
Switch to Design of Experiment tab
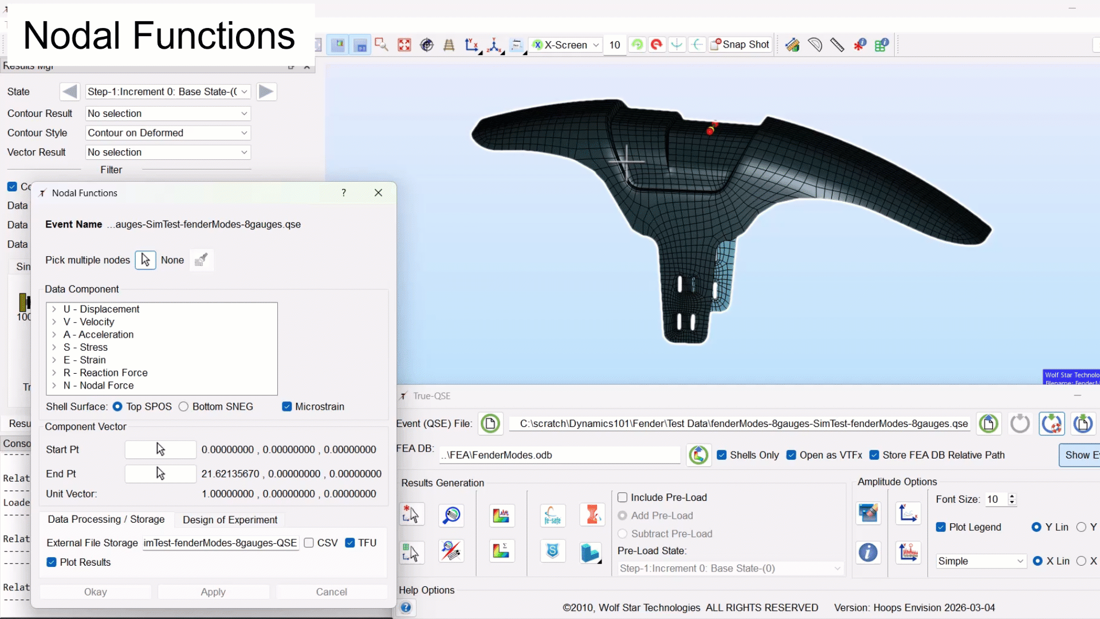[x=230, y=520]
